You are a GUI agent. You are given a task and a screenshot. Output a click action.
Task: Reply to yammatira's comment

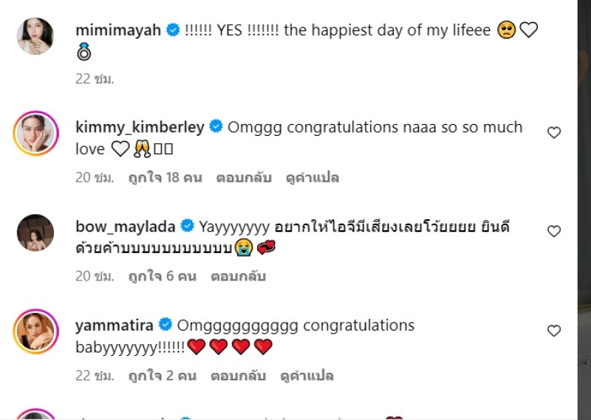pos(238,376)
